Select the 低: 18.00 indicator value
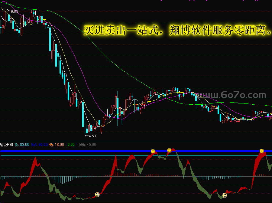The width and height of the screenshot is (272, 203). tap(57, 145)
